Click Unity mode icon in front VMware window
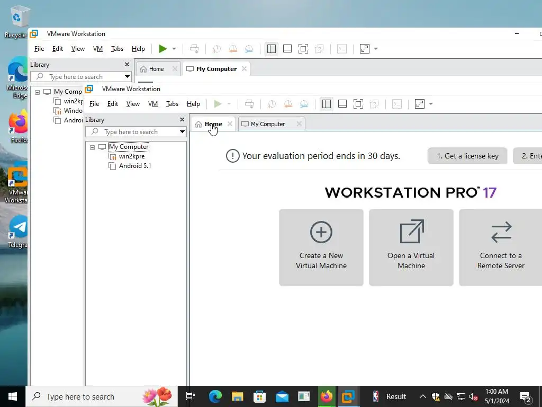 click(x=374, y=104)
